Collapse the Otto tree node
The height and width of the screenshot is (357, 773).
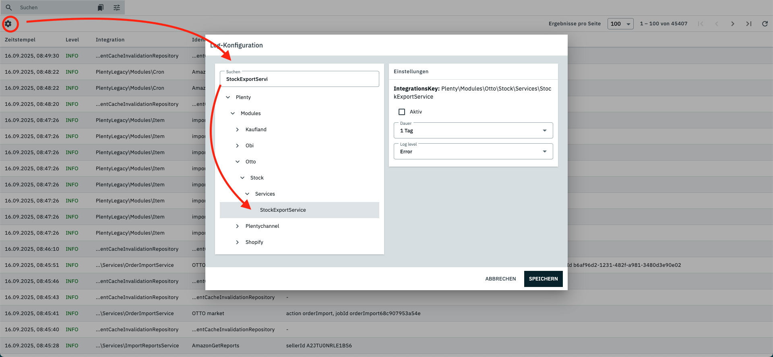point(238,162)
